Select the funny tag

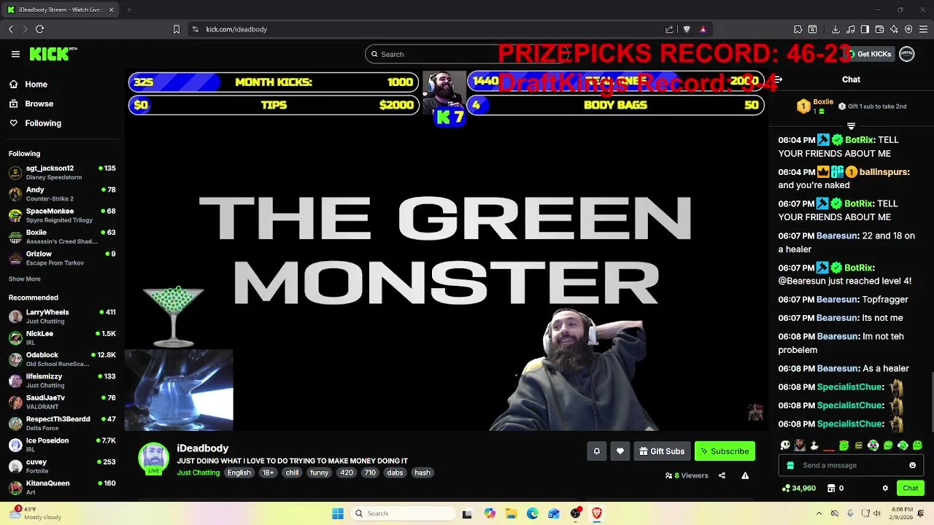click(x=319, y=472)
